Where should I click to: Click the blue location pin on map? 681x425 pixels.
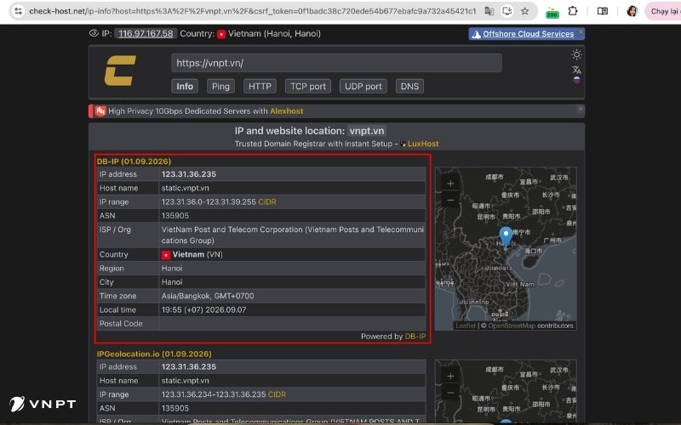pyautogui.click(x=506, y=237)
